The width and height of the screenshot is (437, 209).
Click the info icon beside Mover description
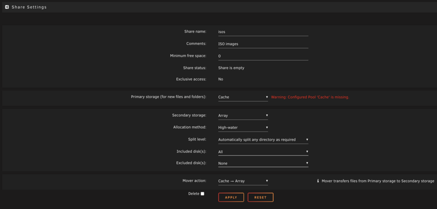coord(318,181)
